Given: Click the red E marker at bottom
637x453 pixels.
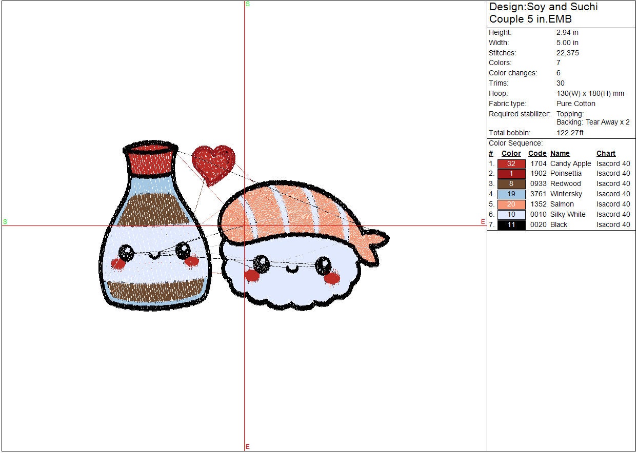Looking at the screenshot, I should pos(247,447).
